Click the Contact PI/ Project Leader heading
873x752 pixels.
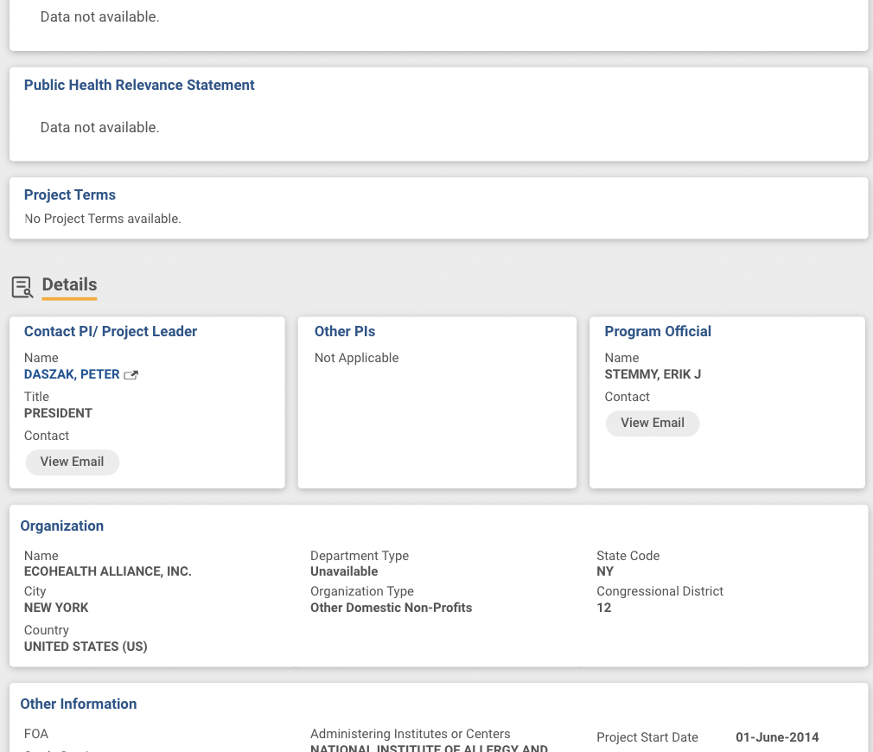click(x=111, y=331)
